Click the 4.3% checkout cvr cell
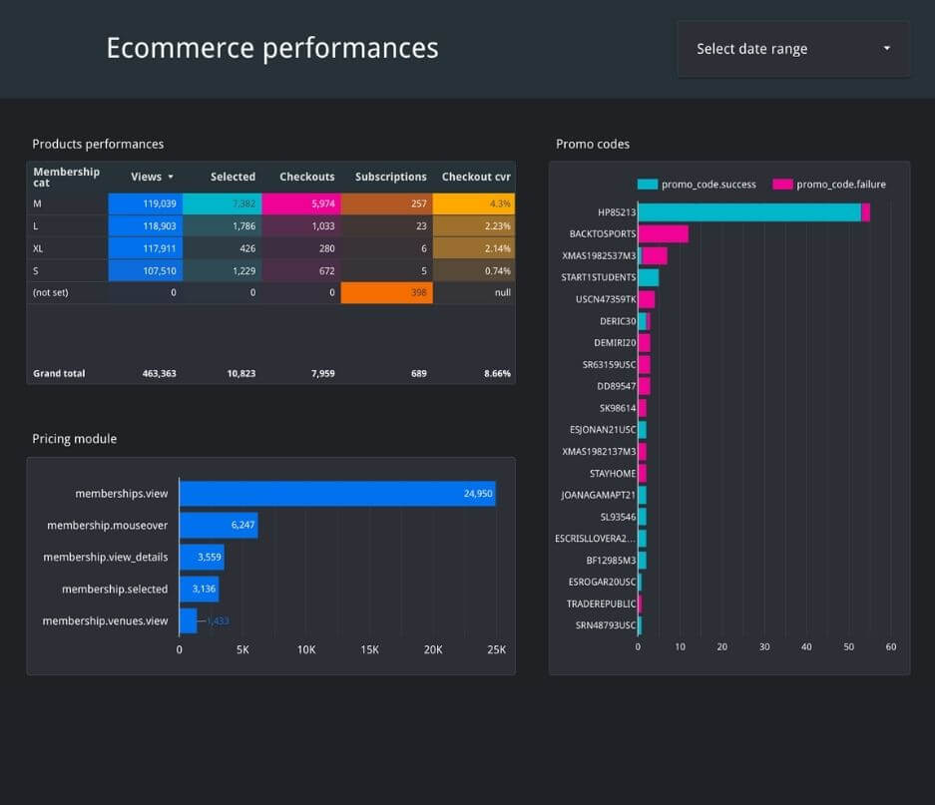Image resolution: width=935 pixels, height=805 pixels. click(473, 203)
